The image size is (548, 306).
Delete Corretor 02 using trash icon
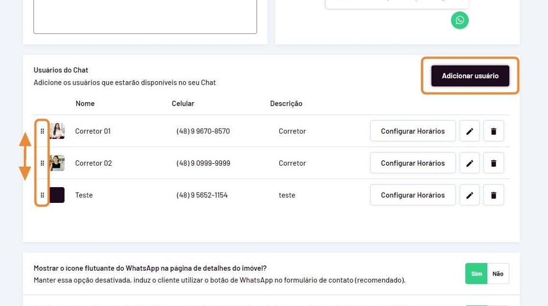[493, 163]
